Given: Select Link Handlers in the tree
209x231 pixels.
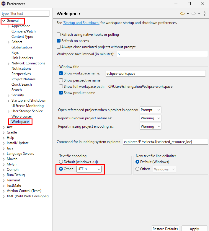Looking at the screenshot, I should click(22, 58).
